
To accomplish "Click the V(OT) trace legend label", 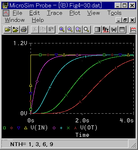I will pos(89,128).
